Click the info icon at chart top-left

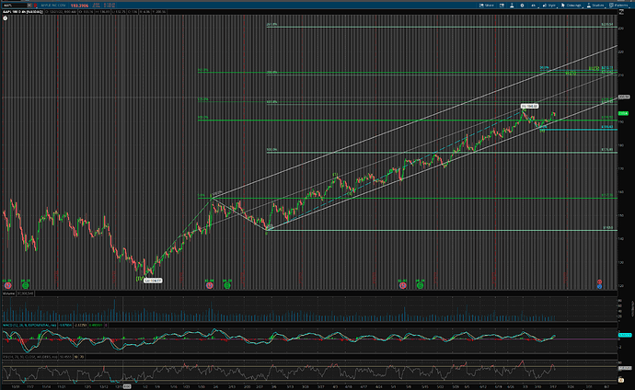(x=6, y=18)
